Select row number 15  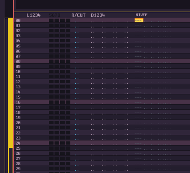pyautogui.click(x=18, y=97)
